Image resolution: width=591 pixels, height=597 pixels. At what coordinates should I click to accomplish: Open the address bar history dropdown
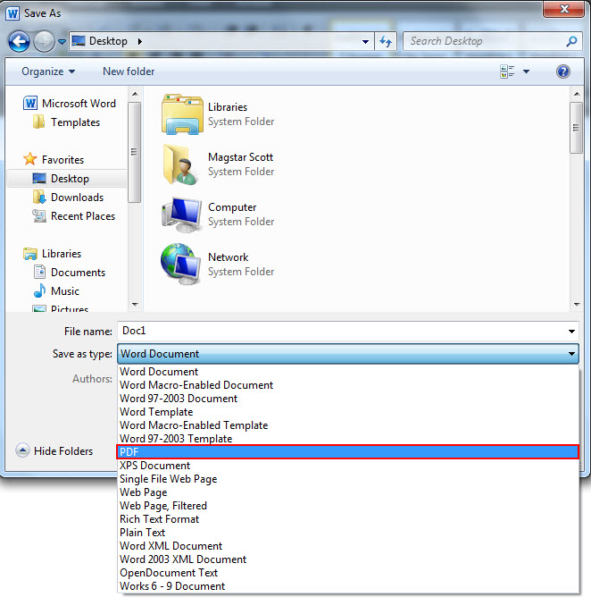pos(365,41)
